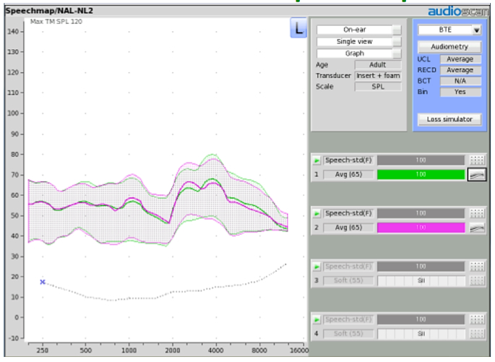Click the Test 3 gray 100 percentile bar

421,267
